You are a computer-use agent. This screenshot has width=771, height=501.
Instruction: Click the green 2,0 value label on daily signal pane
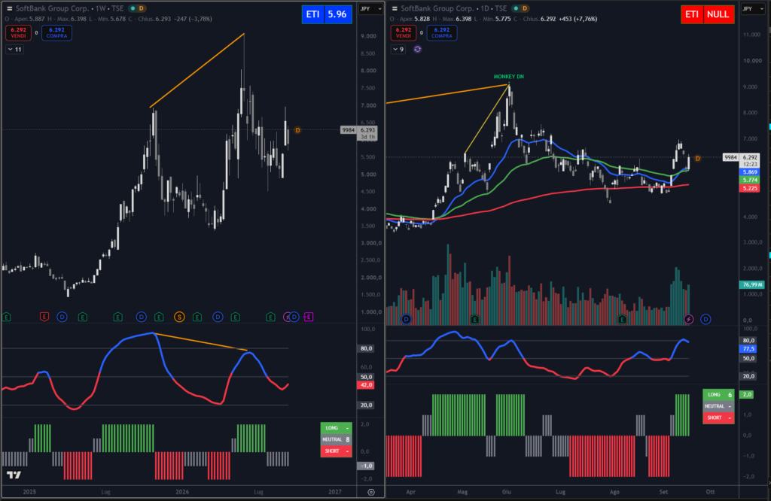(x=746, y=395)
